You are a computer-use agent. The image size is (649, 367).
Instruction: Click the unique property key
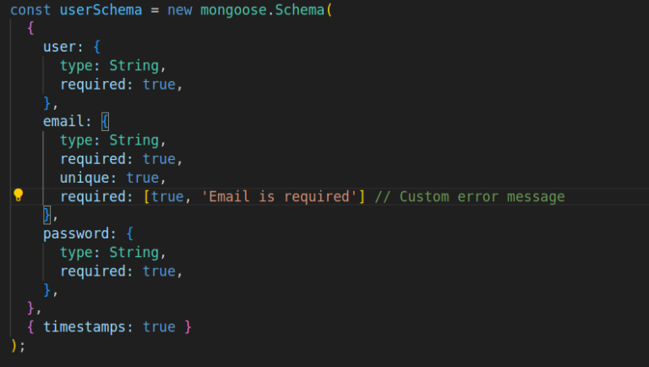(85, 178)
